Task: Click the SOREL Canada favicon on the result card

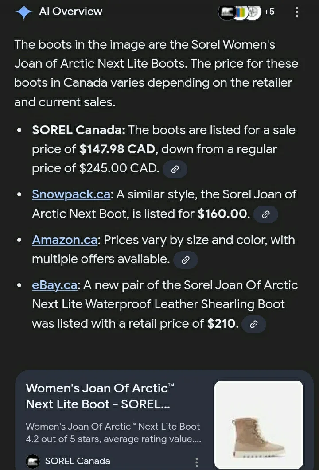Action: click(32, 461)
